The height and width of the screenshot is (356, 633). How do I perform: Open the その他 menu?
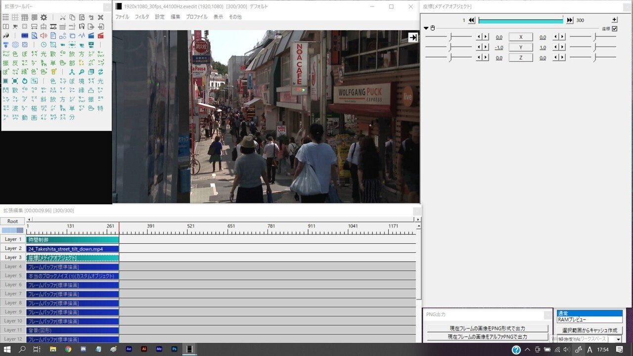pyautogui.click(x=235, y=17)
